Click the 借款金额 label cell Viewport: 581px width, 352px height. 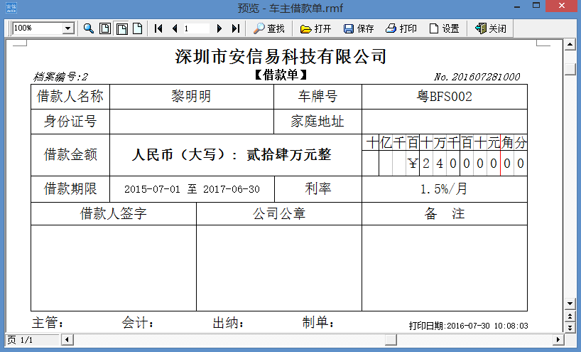pos(70,155)
